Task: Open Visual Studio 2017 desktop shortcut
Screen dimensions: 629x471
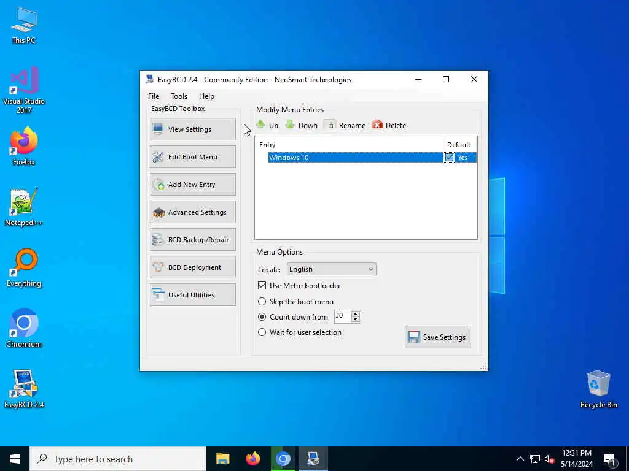Action: click(x=24, y=91)
